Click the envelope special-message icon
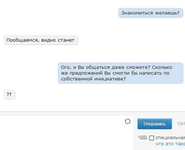185x150 pixels. [143, 138]
